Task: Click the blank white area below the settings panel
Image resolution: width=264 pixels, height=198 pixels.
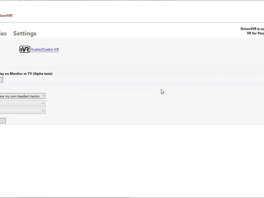Action: coord(132,160)
